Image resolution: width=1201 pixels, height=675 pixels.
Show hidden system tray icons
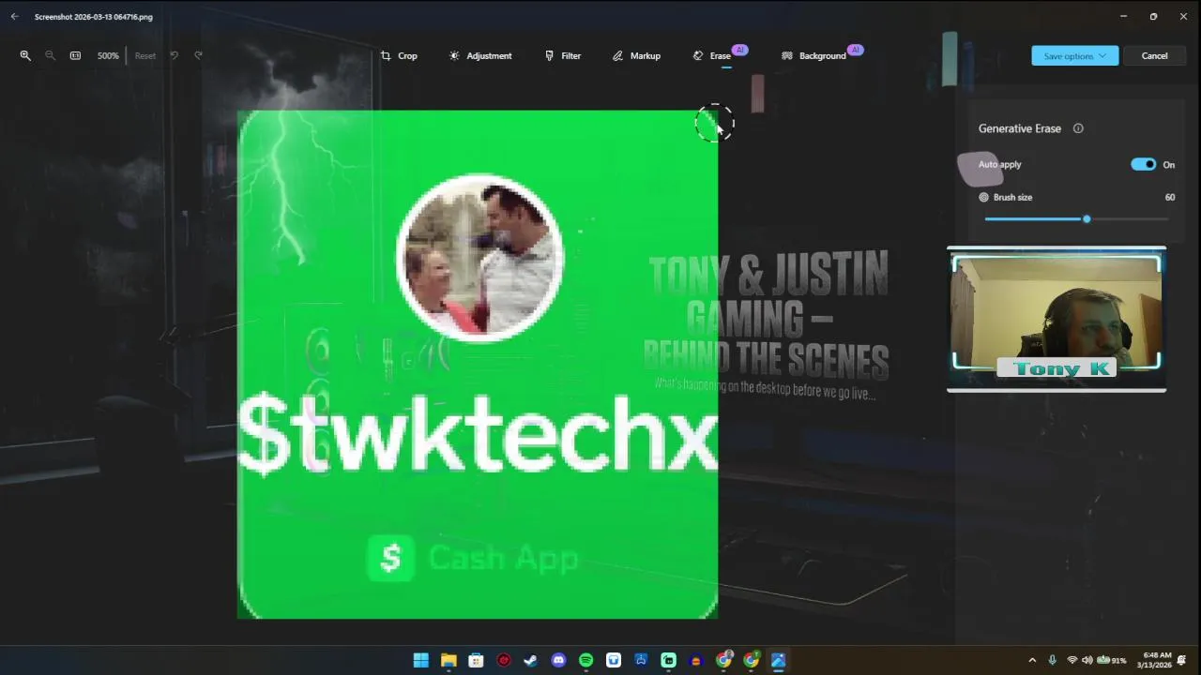(1032, 660)
